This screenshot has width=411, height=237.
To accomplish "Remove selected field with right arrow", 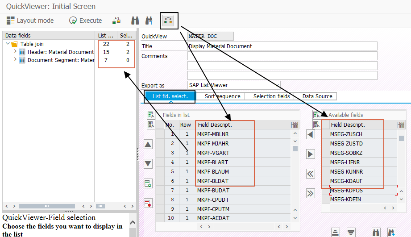I will 310,154.
